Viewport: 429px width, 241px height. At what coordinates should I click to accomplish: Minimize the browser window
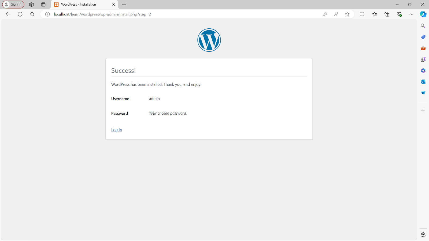coord(397,4)
